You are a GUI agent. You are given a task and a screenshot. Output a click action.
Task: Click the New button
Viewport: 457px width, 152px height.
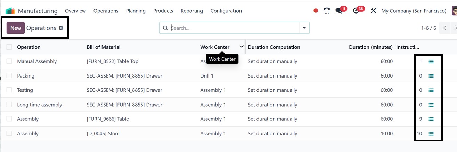click(x=16, y=28)
